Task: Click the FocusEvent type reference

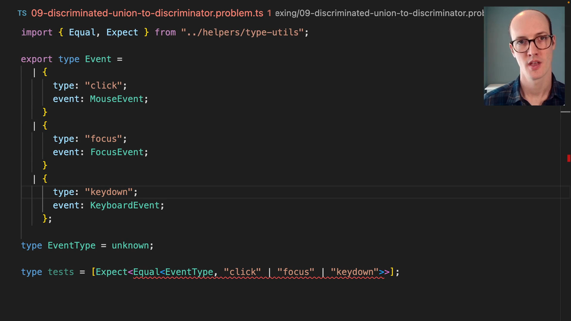Action: (117, 152)
